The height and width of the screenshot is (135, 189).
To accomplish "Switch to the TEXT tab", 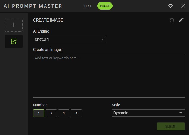I will [88, 6].
